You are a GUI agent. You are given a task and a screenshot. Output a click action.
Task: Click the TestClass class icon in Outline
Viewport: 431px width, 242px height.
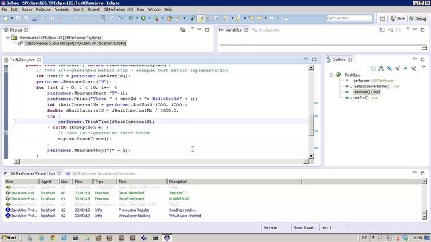(x=339, y=75)
